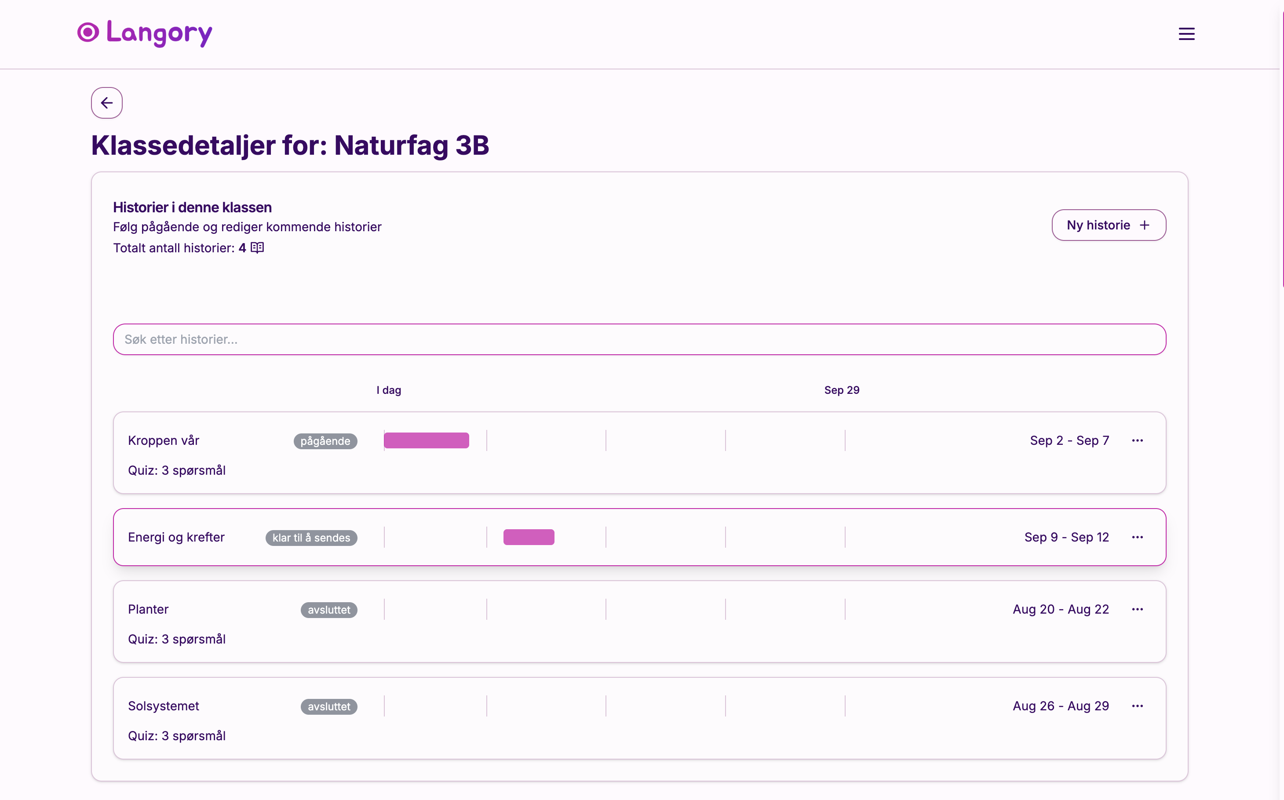Click the pågående status badge
Screen dimensions: 1284x800
pos(325,441)
